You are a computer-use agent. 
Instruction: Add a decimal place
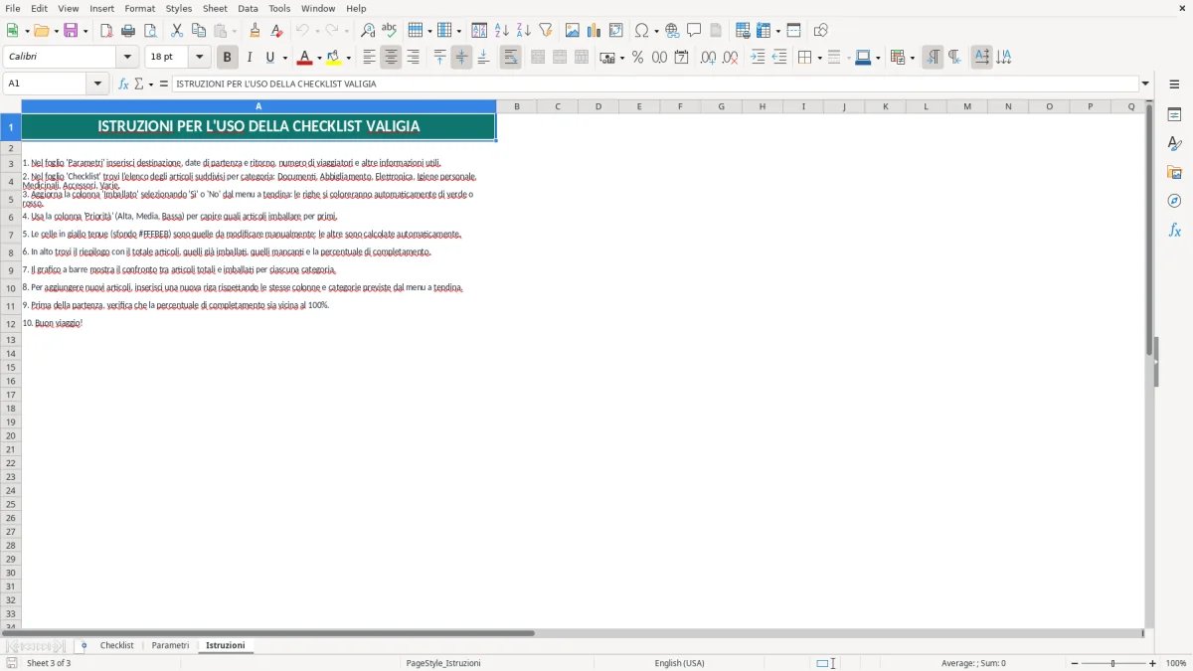point(708,58)
